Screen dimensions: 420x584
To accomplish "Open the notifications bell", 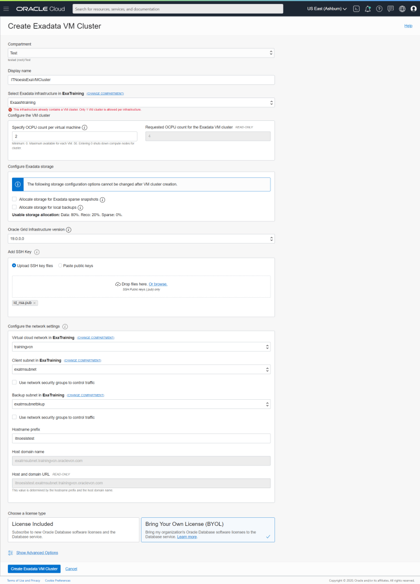I will point(367,9).
